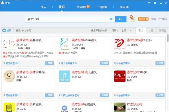
Task: Open 崇天团队 blue avatar
Action: 65,76
